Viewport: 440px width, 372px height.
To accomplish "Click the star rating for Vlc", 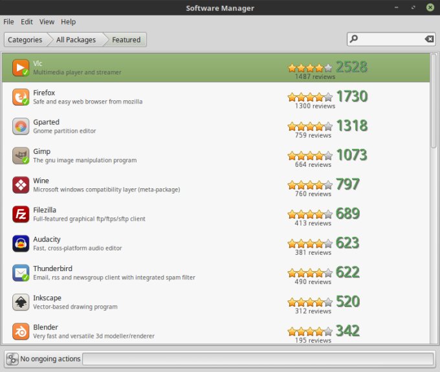I will click(310, 68).
